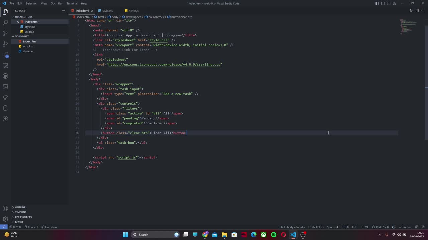Open the Run and Debug view

click(x=5, y=44)
